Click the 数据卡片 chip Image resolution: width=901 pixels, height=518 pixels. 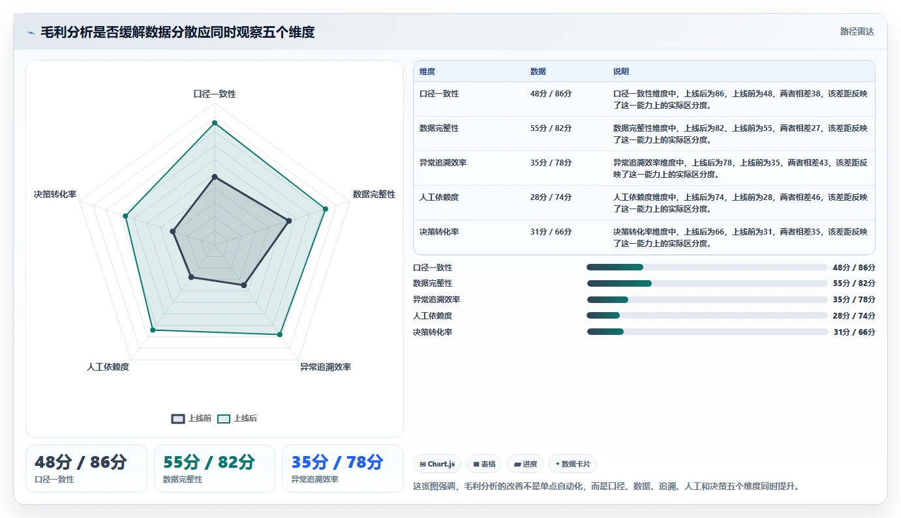point(572,464)
